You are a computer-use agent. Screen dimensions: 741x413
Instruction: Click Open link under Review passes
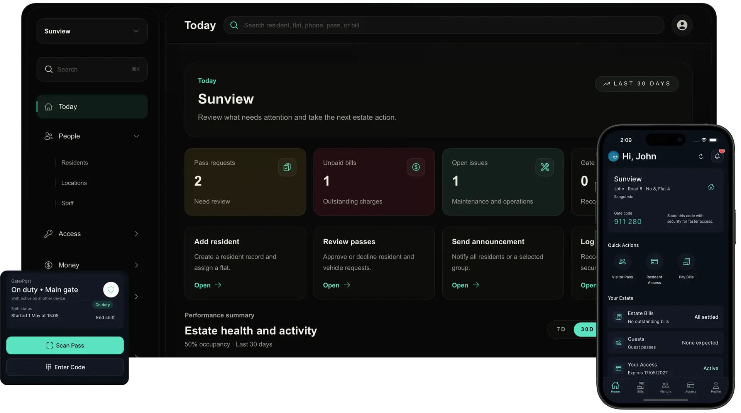click(337, 285)
